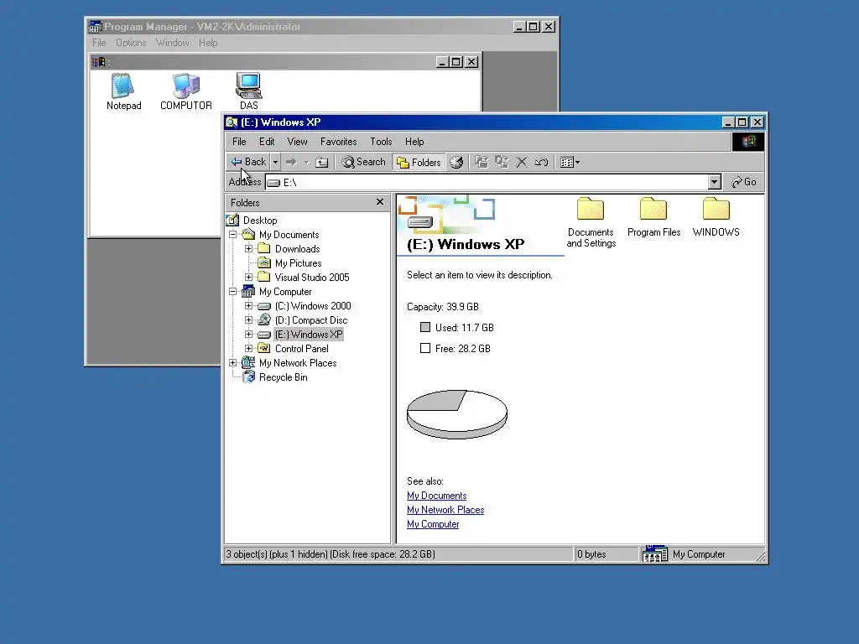Screen dimensions: 859x644
Task: Click the E:\ address field
Action: click(487, 182)
